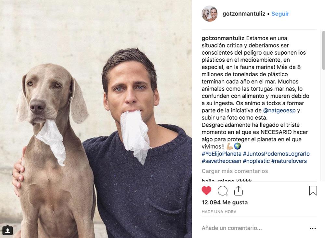Viewport: 325px width, 238px height.
Task: Click the @natgeoesp mention
Action: coord(279,110)
